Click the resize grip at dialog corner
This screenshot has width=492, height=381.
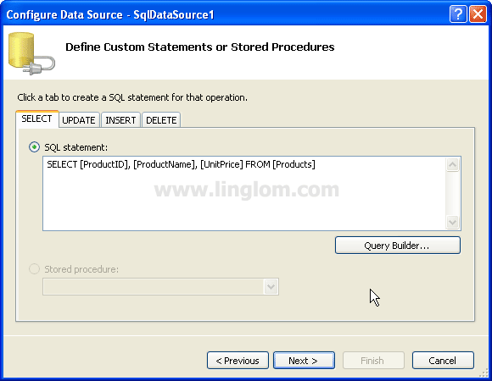click(484, 373)
